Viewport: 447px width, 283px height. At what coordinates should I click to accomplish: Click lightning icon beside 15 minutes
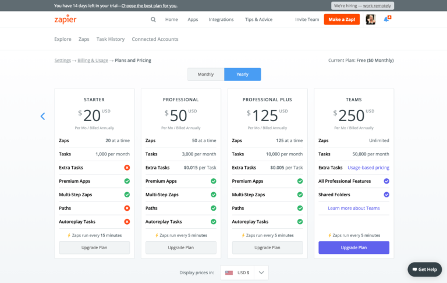[x=69, y=235]
